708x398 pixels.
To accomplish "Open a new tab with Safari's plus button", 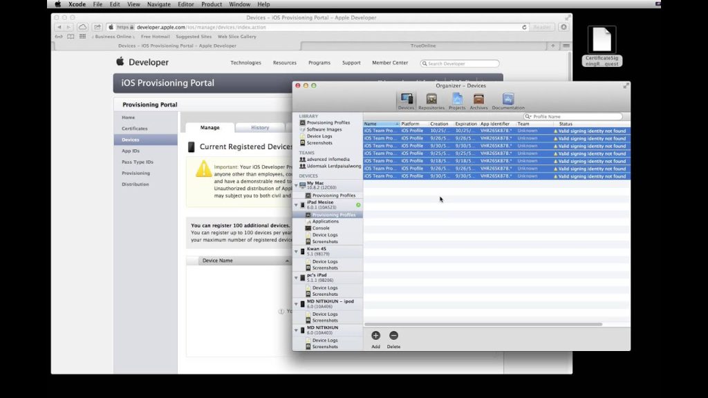I will coord(552,46).
